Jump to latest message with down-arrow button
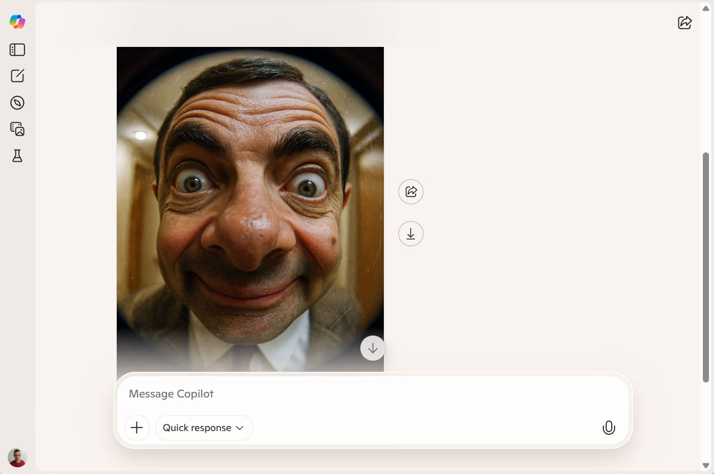The width and height of the screenshot is (714, 474). (373, 348)
